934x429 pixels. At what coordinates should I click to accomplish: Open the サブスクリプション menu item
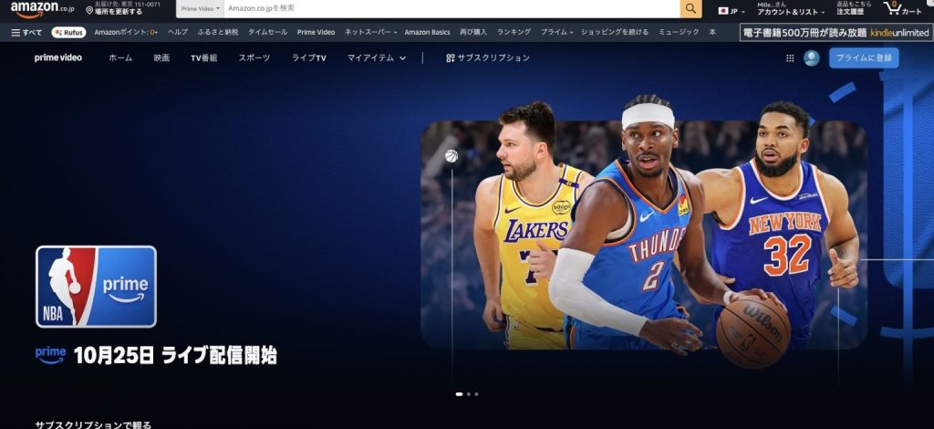487,58
